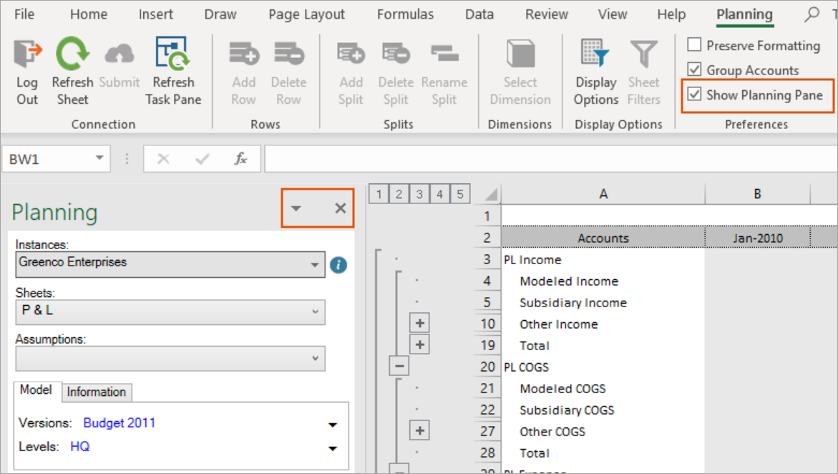Click the blue information icon beside Instances
This screenshot has height=474, width=838.
point(338,265)
